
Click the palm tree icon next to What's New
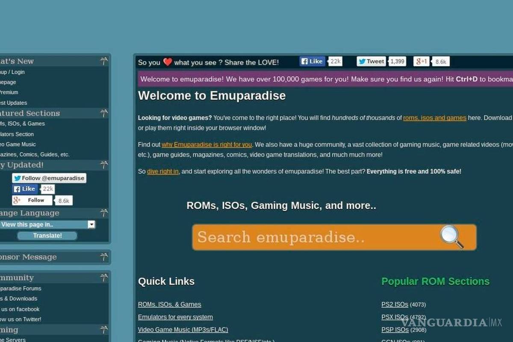[103, 61]
